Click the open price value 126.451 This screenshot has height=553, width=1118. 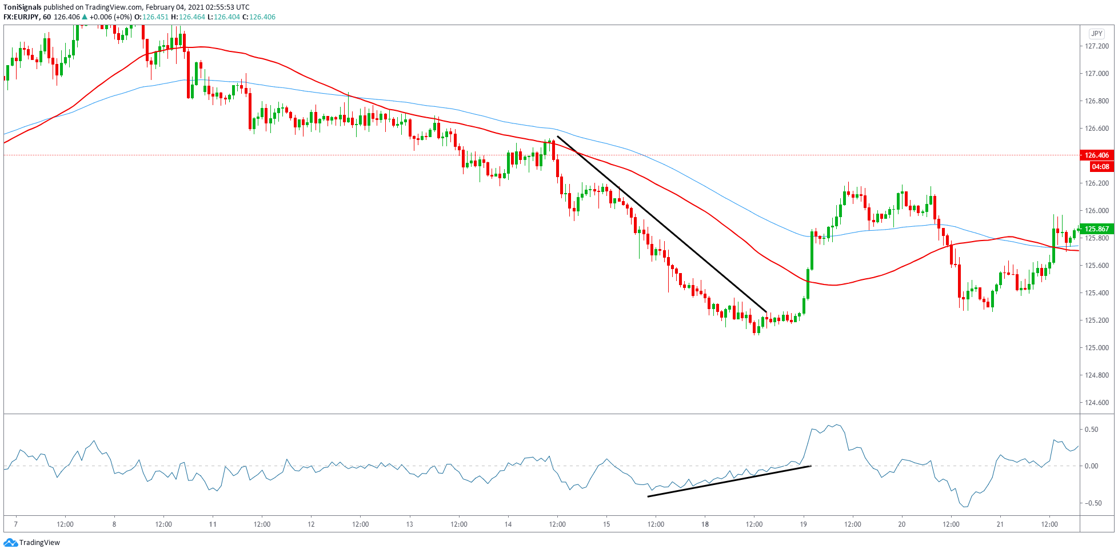point(155,17)
